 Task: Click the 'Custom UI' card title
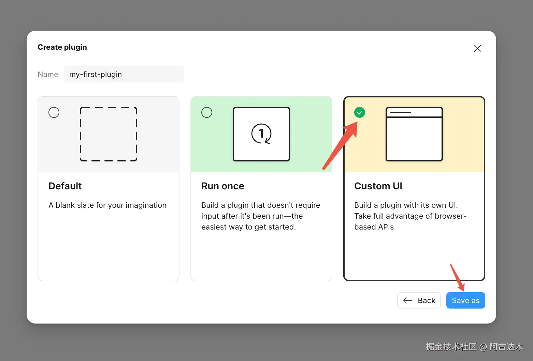pyautogui.click(x=378, y=186)
